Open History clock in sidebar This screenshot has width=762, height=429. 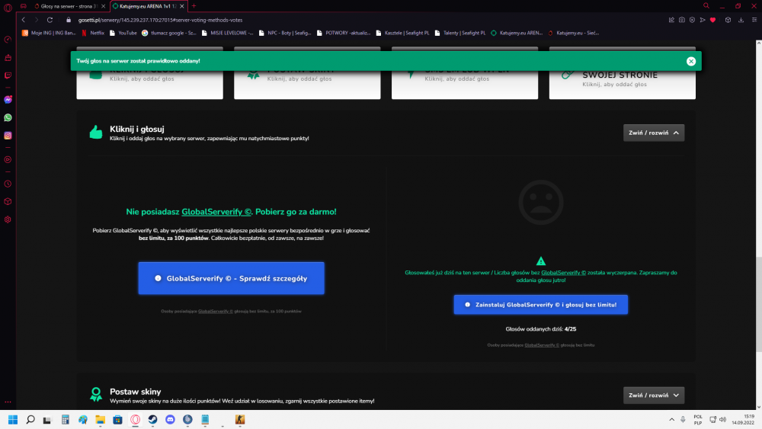[8, 184]
